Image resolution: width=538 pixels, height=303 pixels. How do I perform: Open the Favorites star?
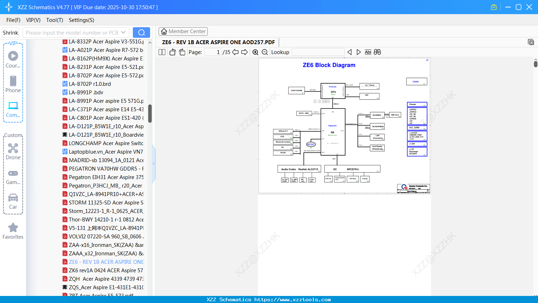coord(13,231)
